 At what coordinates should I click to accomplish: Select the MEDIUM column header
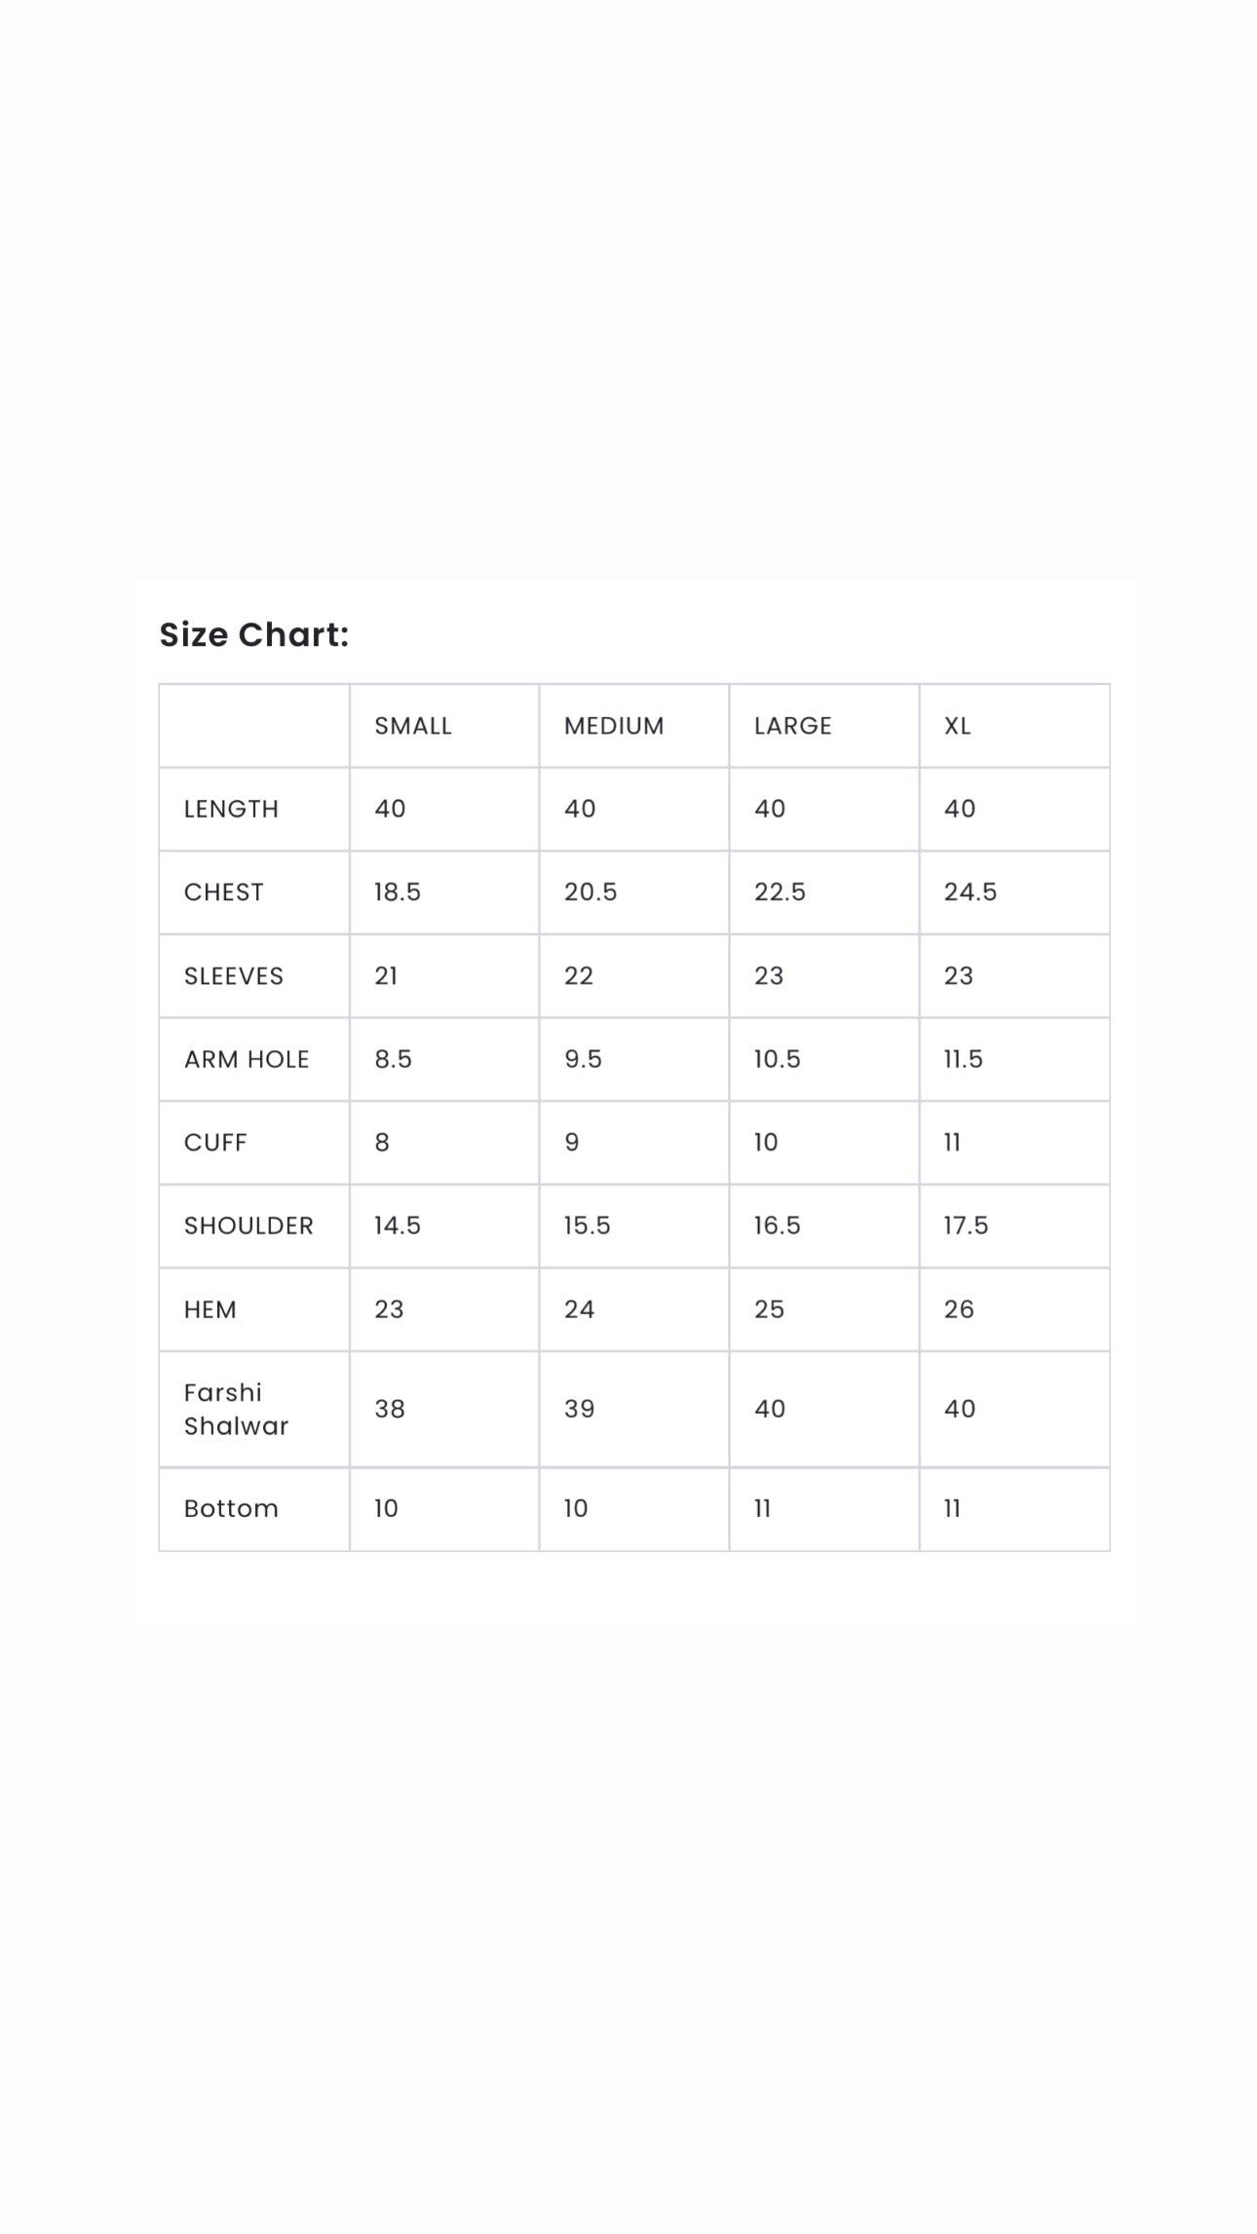click(x=614, y=726)
